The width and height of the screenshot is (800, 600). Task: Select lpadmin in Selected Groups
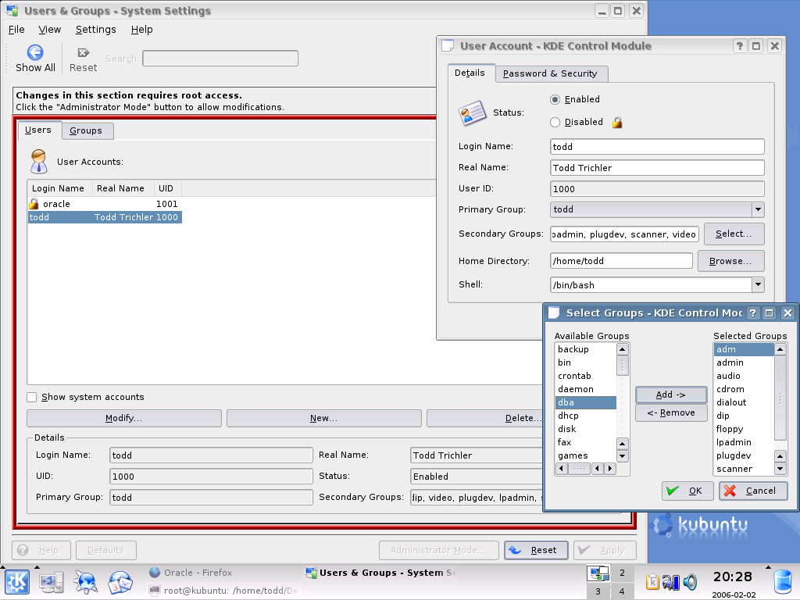pyautogui.click(x=744, y=442)
